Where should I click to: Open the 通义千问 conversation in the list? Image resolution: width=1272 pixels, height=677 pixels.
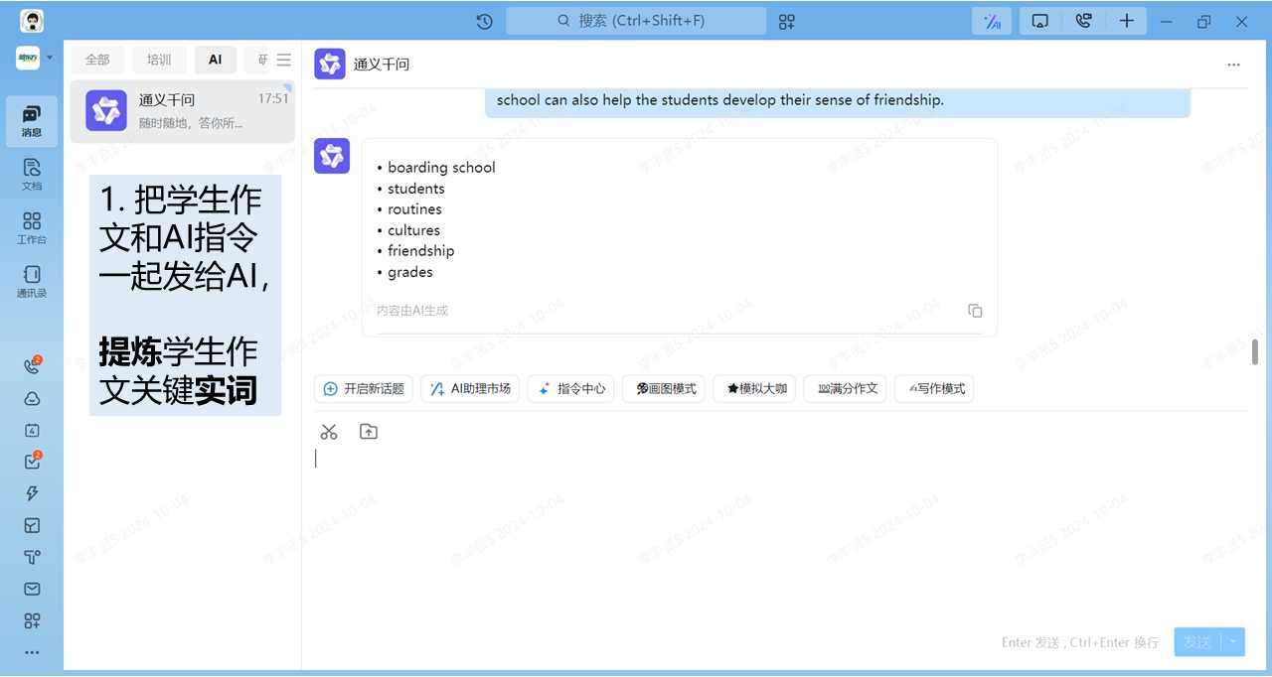[x=182, y=111]
